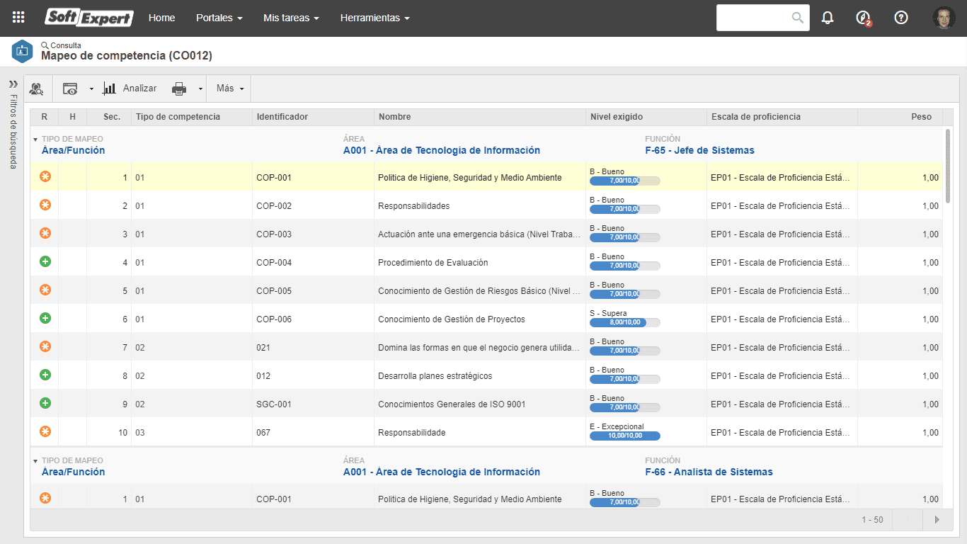The width and height of the screenshot is (967, 544).
Task: Click orange status icon for COP-003 row
Action: (x=45, y=233)
